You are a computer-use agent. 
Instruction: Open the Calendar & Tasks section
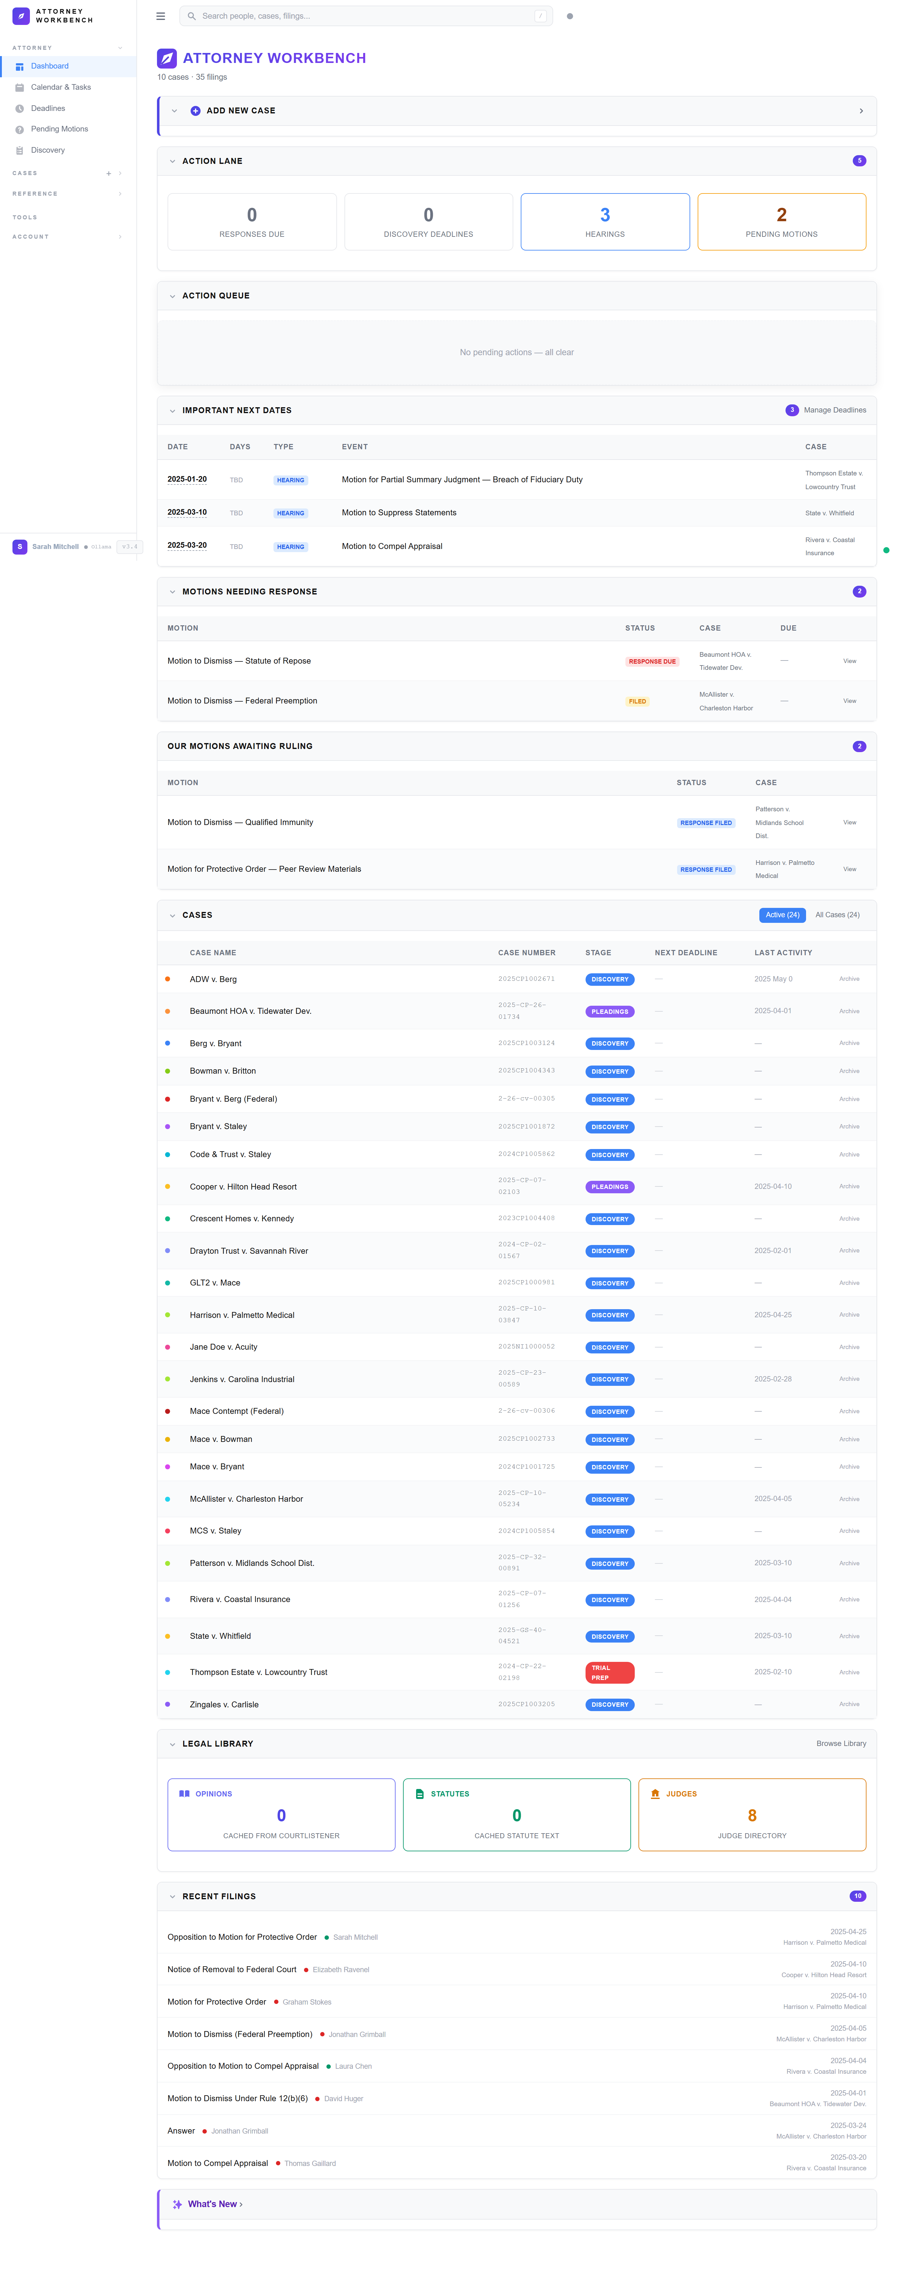click(x=60, y=87)
